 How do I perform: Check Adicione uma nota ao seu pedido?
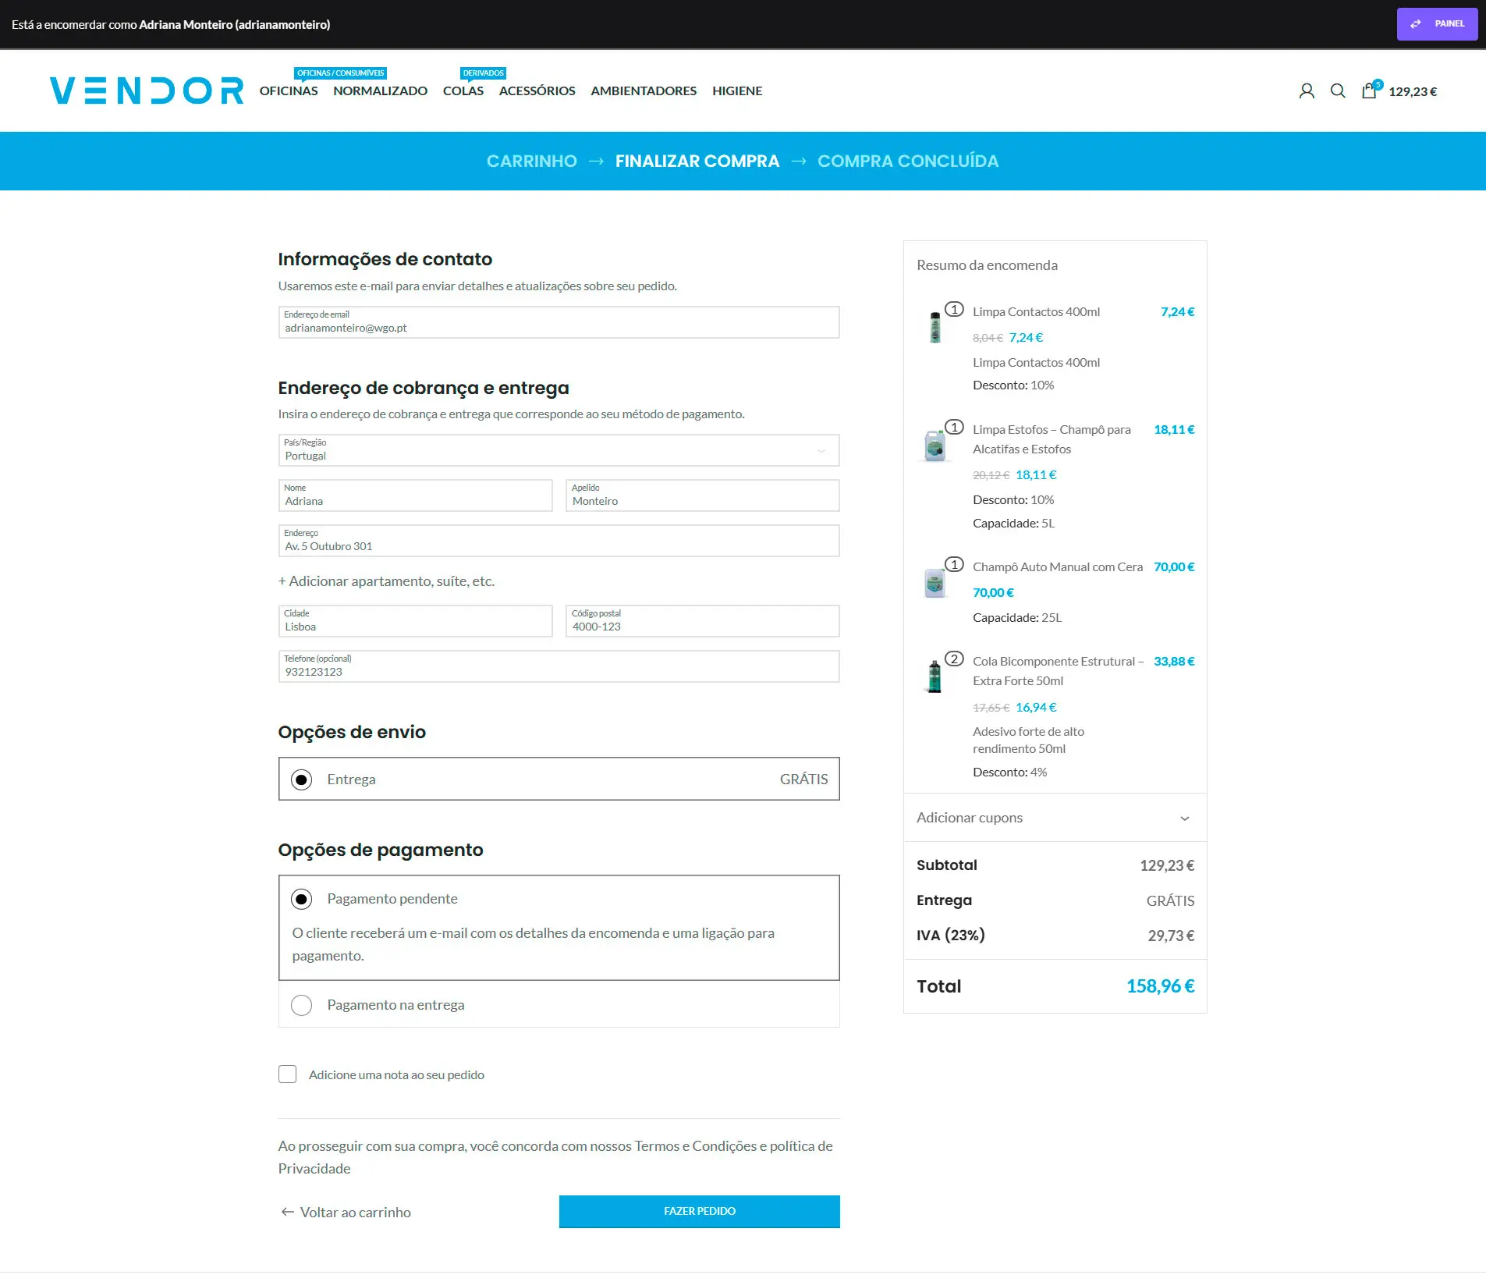(287, 1074)
